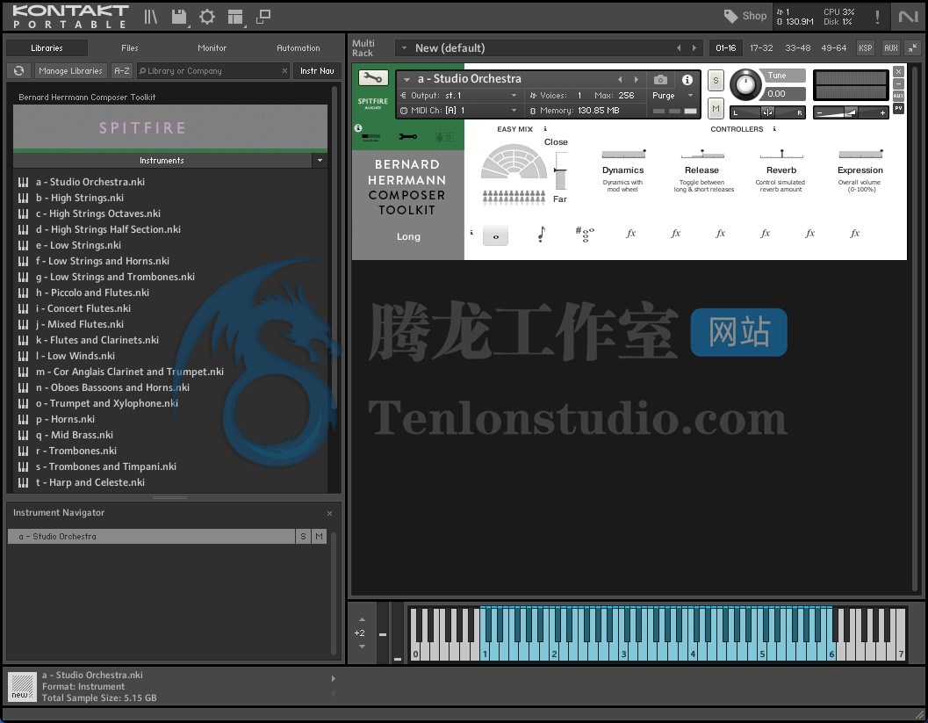Click Manage Libraries button
Image resolution: width=928 pixels, height=723 pixels.
[x=70, y=70]
